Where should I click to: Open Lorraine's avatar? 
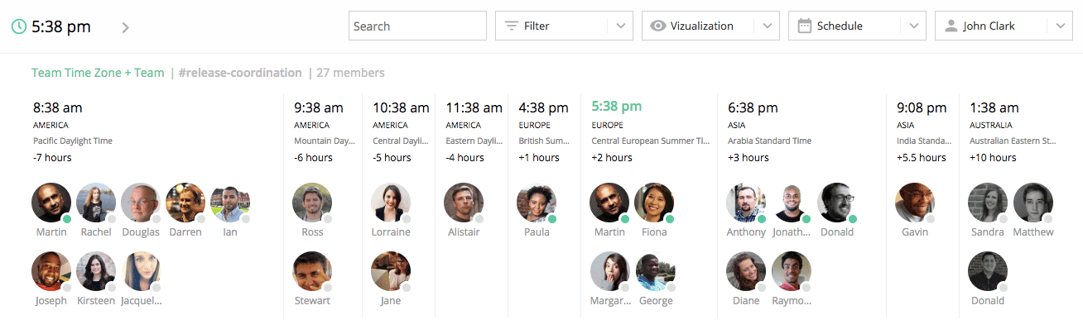coord(391,203)
